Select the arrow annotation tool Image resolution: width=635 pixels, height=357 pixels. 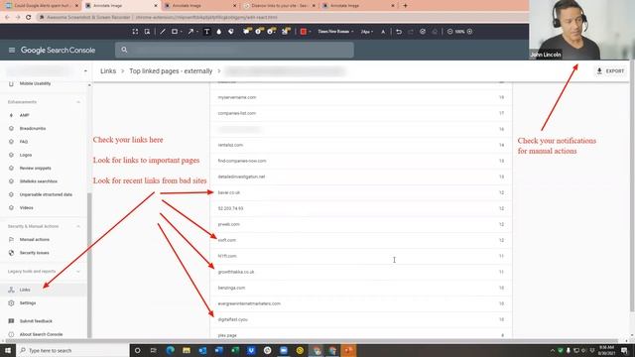point(190,32)
